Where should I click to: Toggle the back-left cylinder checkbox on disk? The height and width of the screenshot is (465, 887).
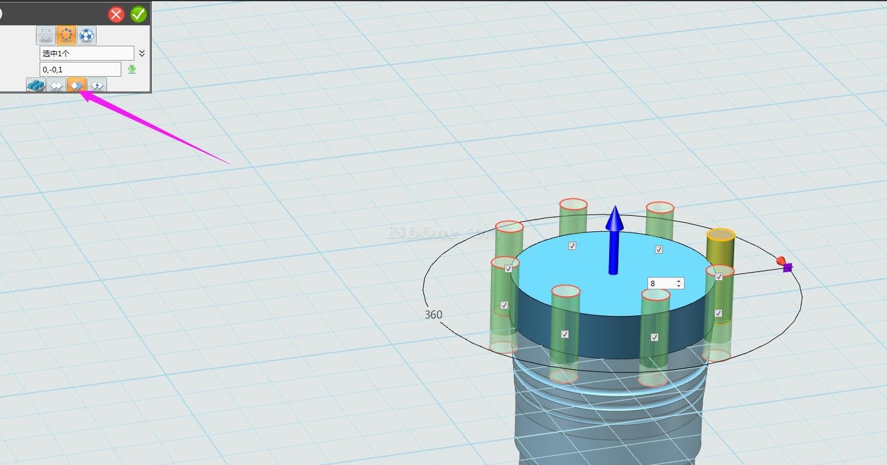pos(572,245)
